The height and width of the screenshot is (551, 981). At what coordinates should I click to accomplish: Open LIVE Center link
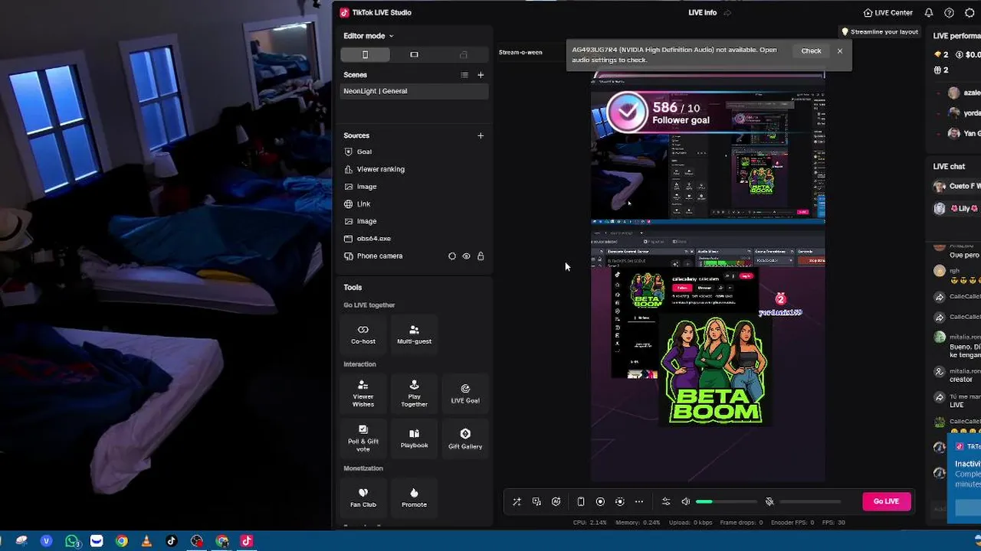coord(887,13)
